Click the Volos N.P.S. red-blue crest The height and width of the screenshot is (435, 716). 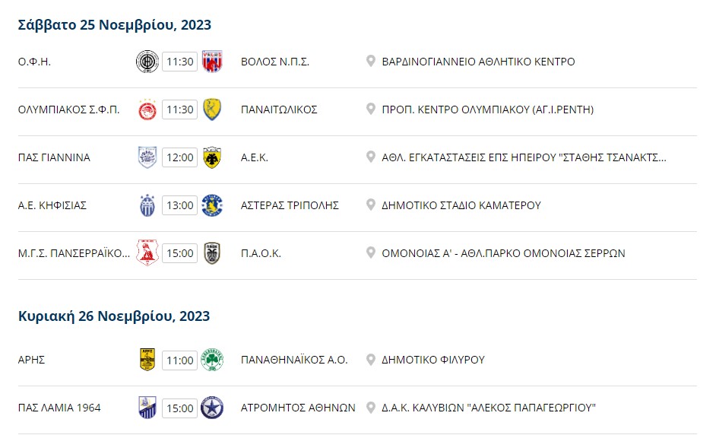[x=212, y=62]
